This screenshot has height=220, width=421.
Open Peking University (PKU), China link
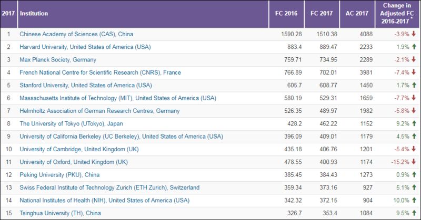pyautogui.click(x=59, y=175)
